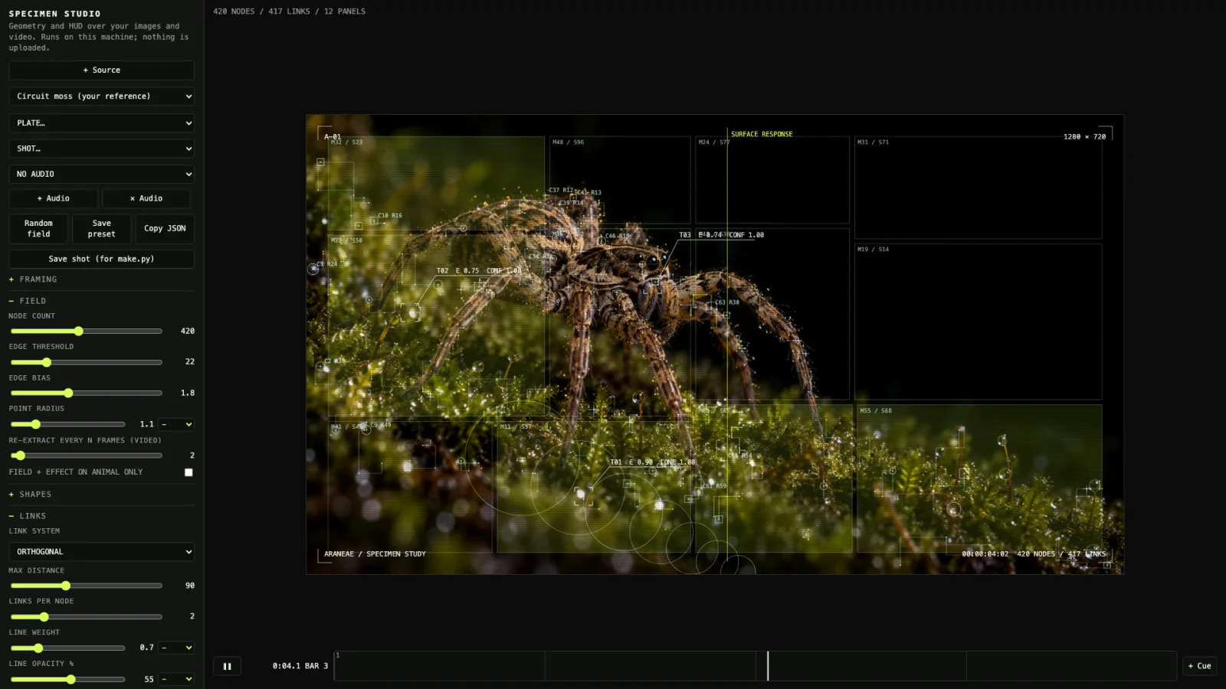
Task: Adjust the LINKS PER NODE slider
Action: [x=86, y=616]
